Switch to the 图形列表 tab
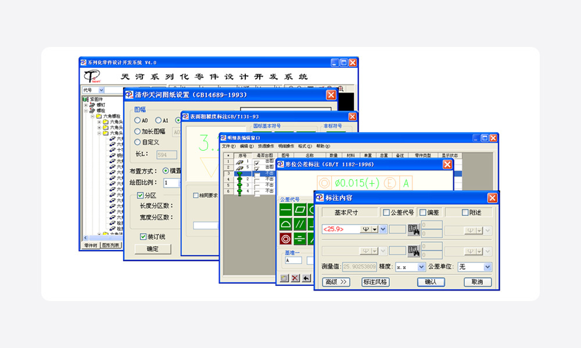Screen dimensions: 581x348 tap(111, 245)
